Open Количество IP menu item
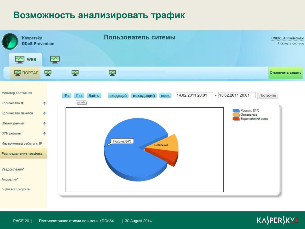This screenshot has width=305, height=229. [13, 103]
